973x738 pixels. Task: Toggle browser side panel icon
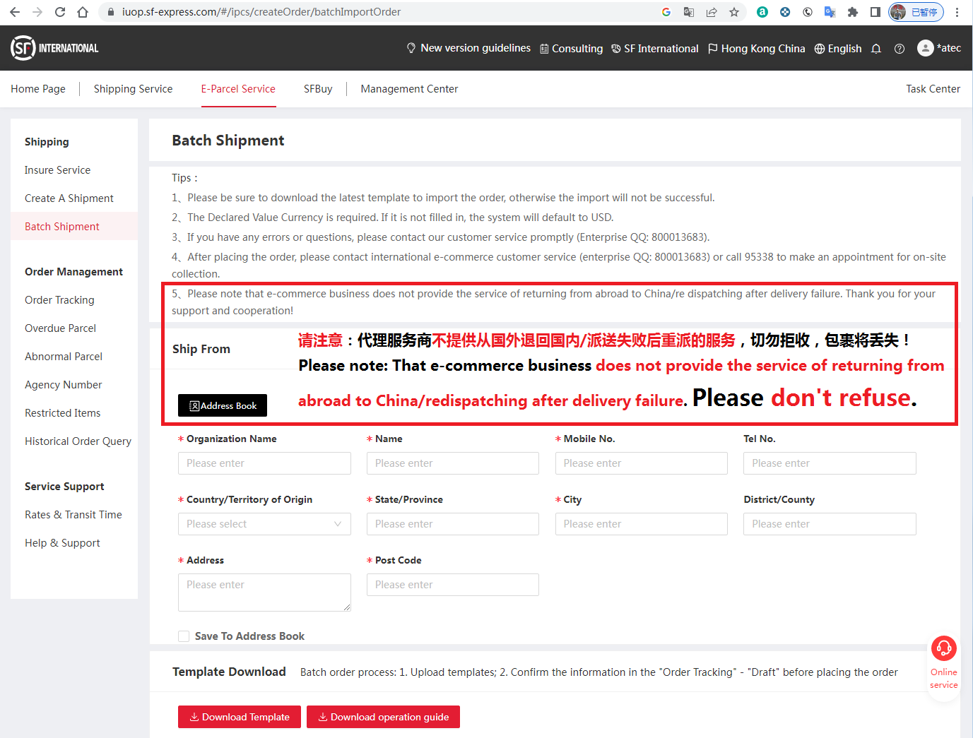[875, 12]
